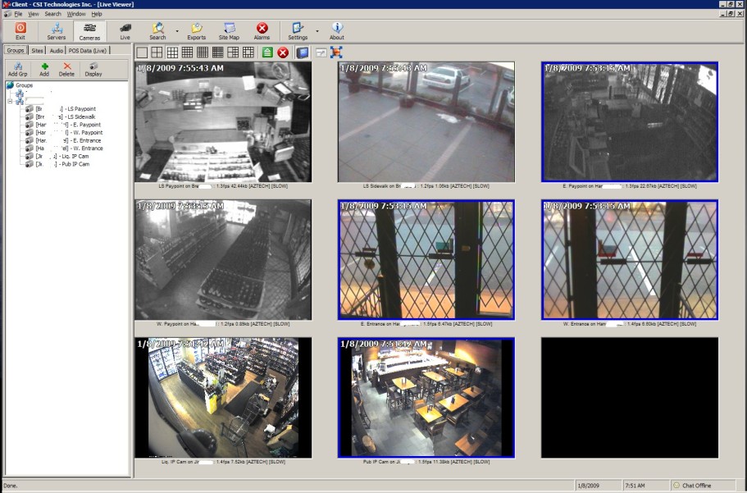The image size is (747, 493).
Task: Open the Alarms panel
Action: 262,31
